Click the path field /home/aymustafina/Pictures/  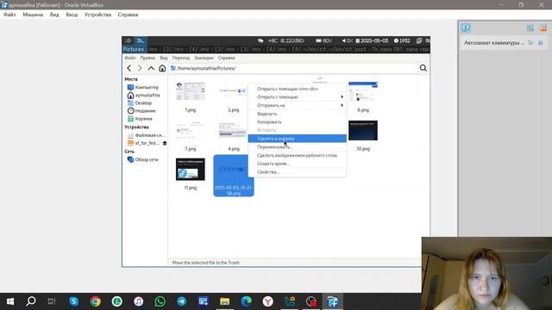tap(293, 68)
